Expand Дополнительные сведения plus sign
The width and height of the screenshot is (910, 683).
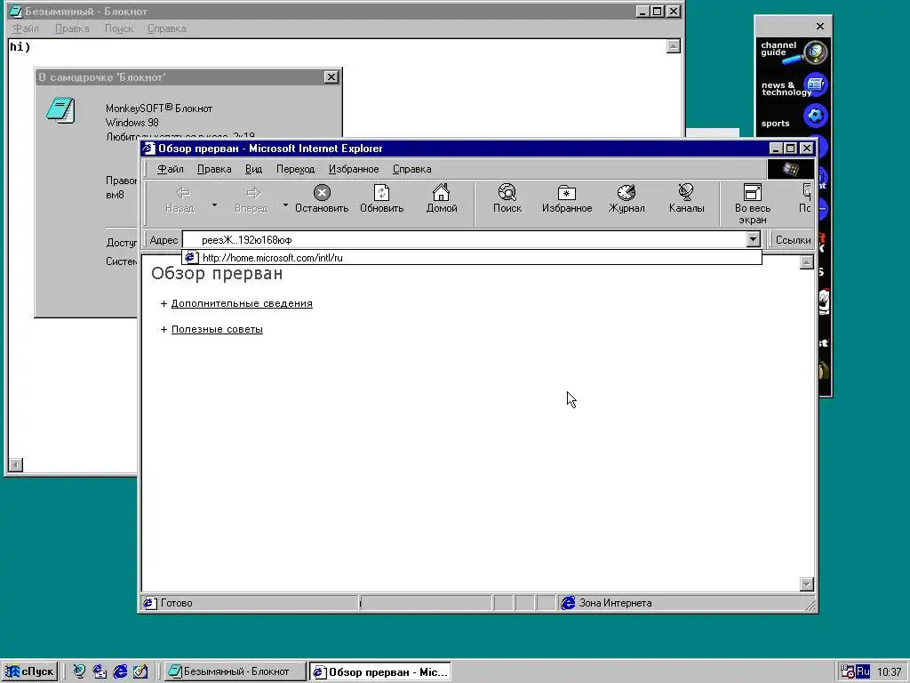pos(164,304)
